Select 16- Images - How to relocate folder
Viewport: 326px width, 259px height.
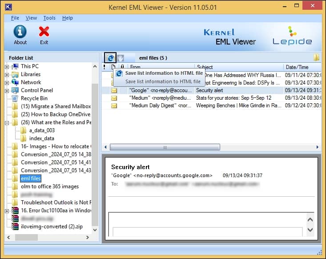pos(56,146)
